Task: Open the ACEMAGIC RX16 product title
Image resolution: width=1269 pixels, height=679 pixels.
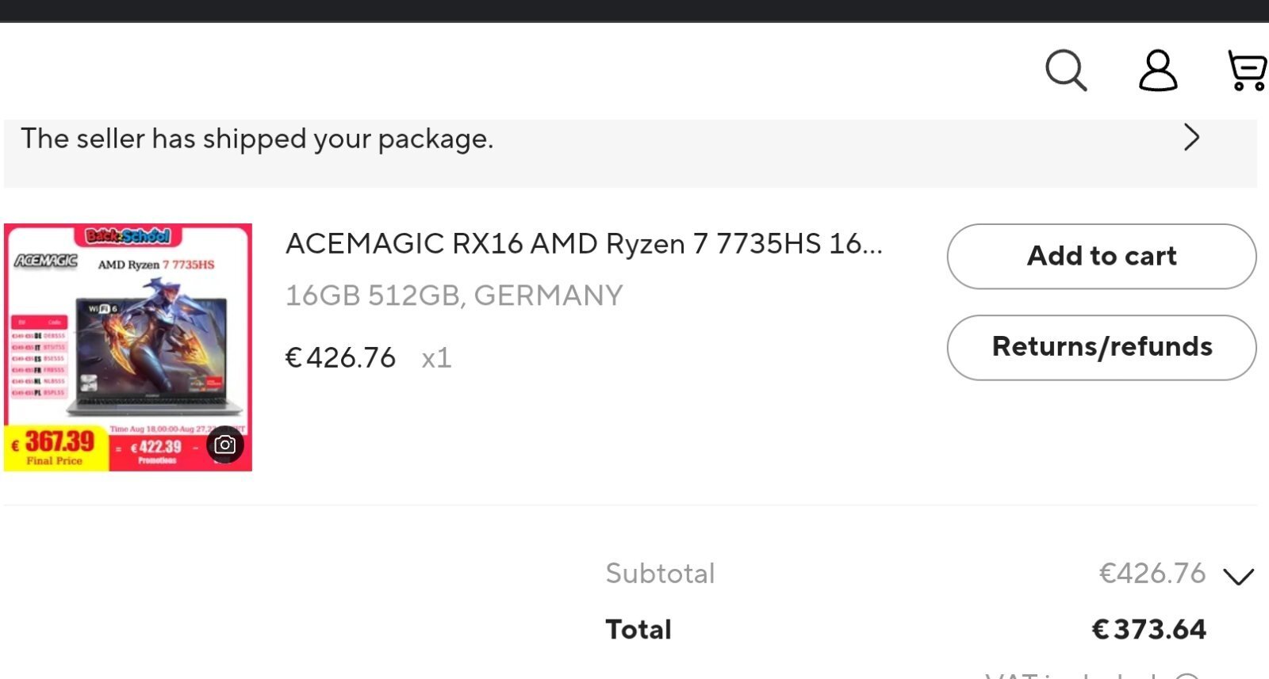Action: click(584, 243)
